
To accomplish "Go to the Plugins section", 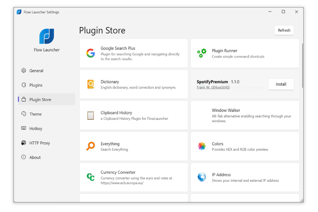I will 47,85.
